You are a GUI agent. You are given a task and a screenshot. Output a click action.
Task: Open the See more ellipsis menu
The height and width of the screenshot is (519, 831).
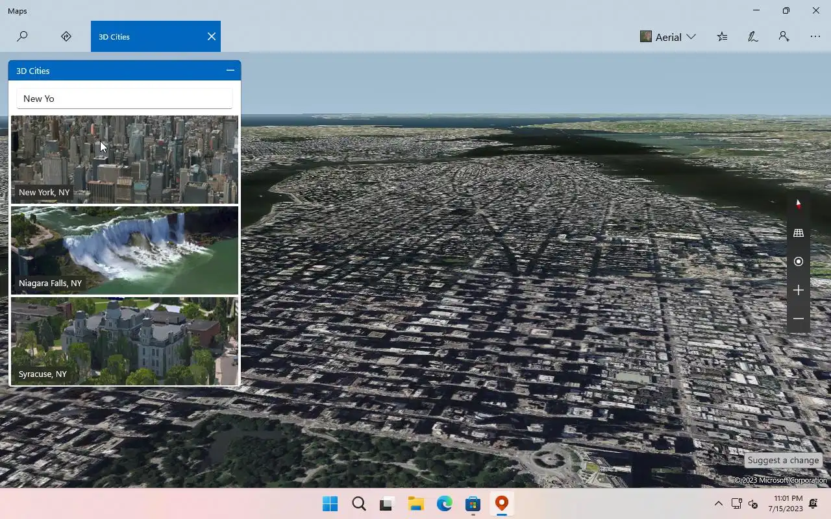[x=815, y=36]
